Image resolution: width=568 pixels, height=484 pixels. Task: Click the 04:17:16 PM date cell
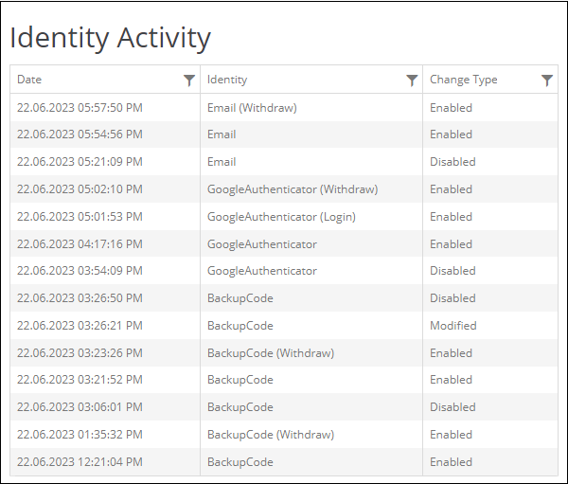click(x=80, y=244)
